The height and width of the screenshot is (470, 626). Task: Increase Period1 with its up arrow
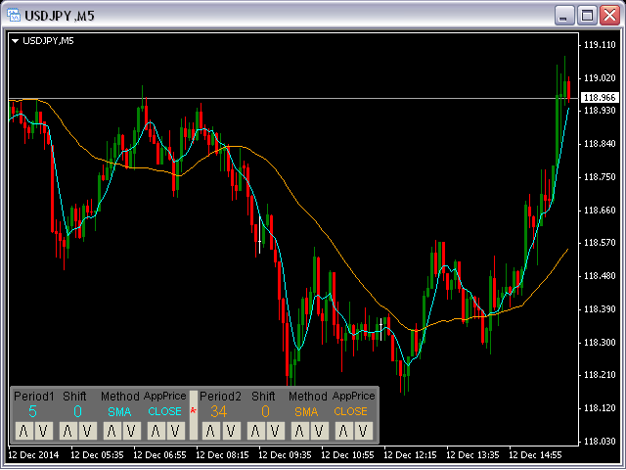23,431
